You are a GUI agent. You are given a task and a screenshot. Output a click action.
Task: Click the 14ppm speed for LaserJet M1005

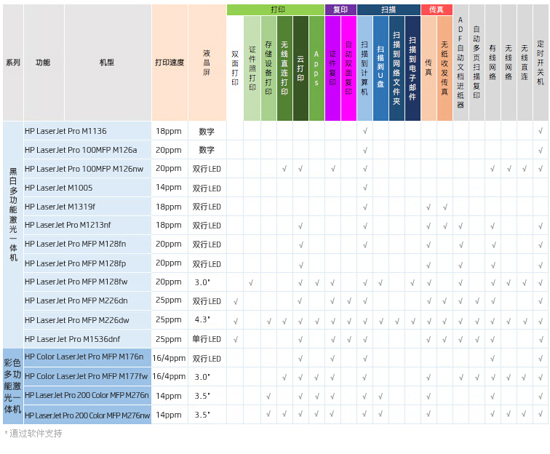pyautogui.click(x=169, y=188)
